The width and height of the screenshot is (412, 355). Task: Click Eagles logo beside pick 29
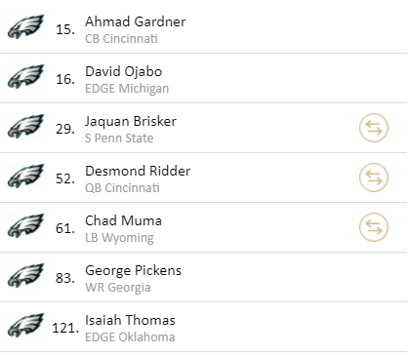tap(25, 126)
